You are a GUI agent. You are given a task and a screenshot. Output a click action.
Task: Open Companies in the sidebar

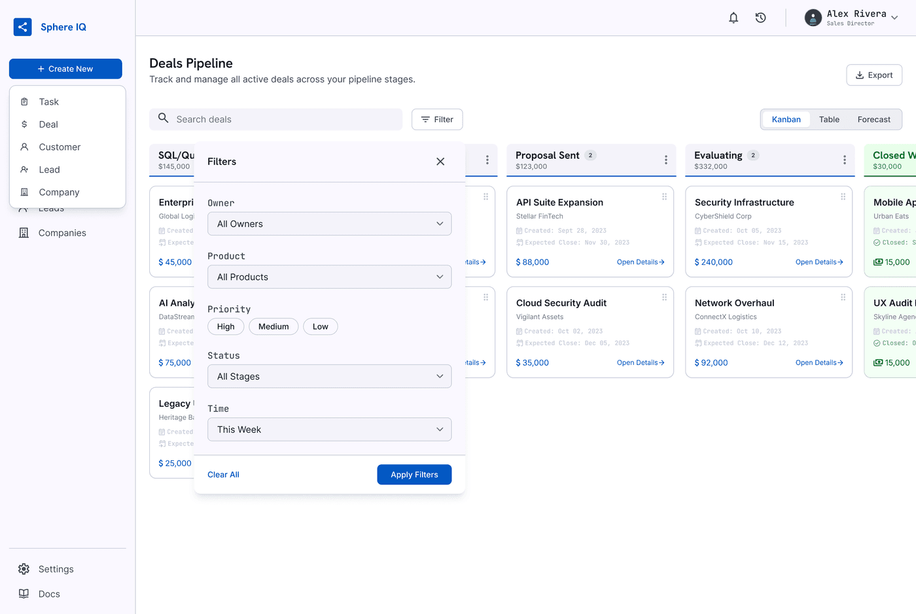(x=67, y=233)
